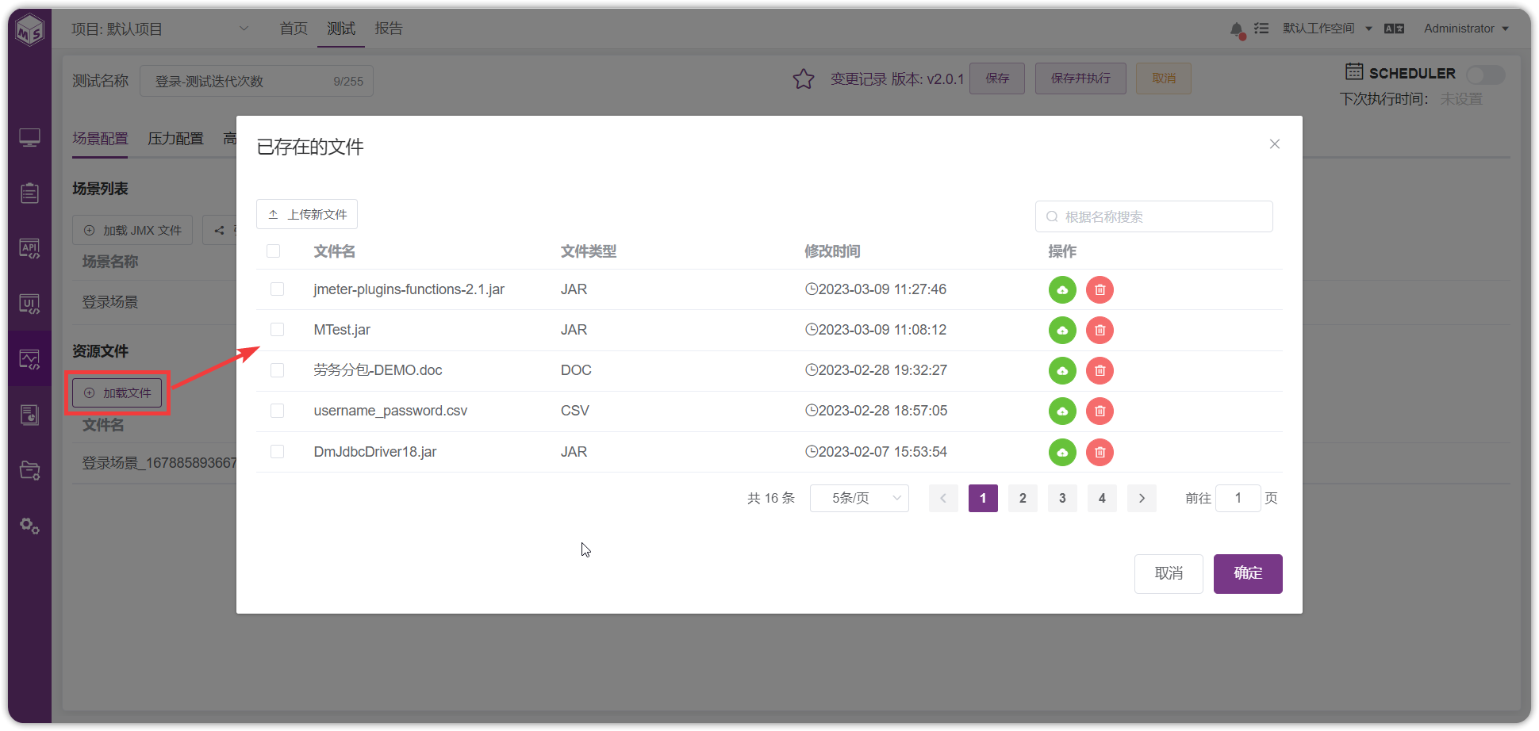Viewport: 1539px width, 731px height.
Task: Open the 默认工作空间 workspace dropdown
Action: coord(1327,29)
